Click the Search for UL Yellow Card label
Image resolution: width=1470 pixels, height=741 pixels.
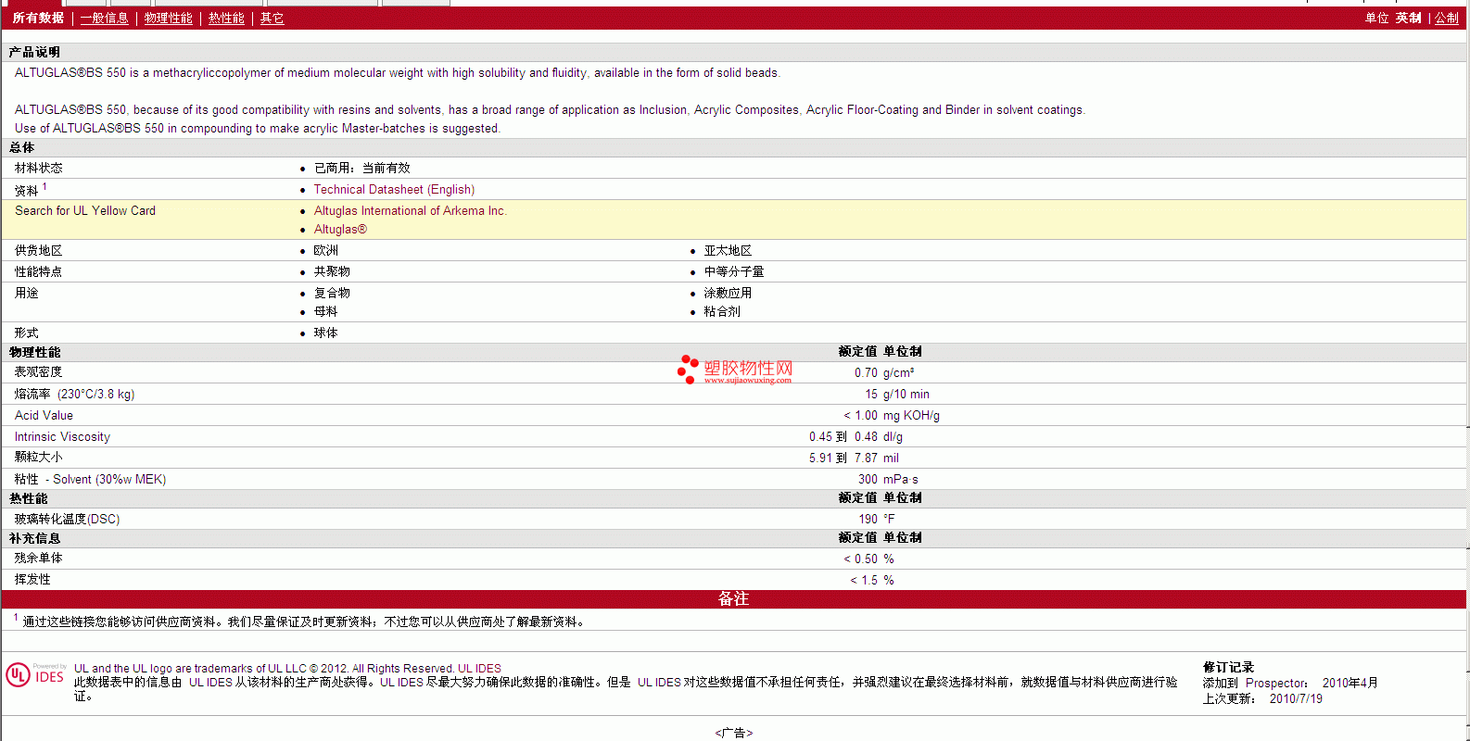pos(85,210)
